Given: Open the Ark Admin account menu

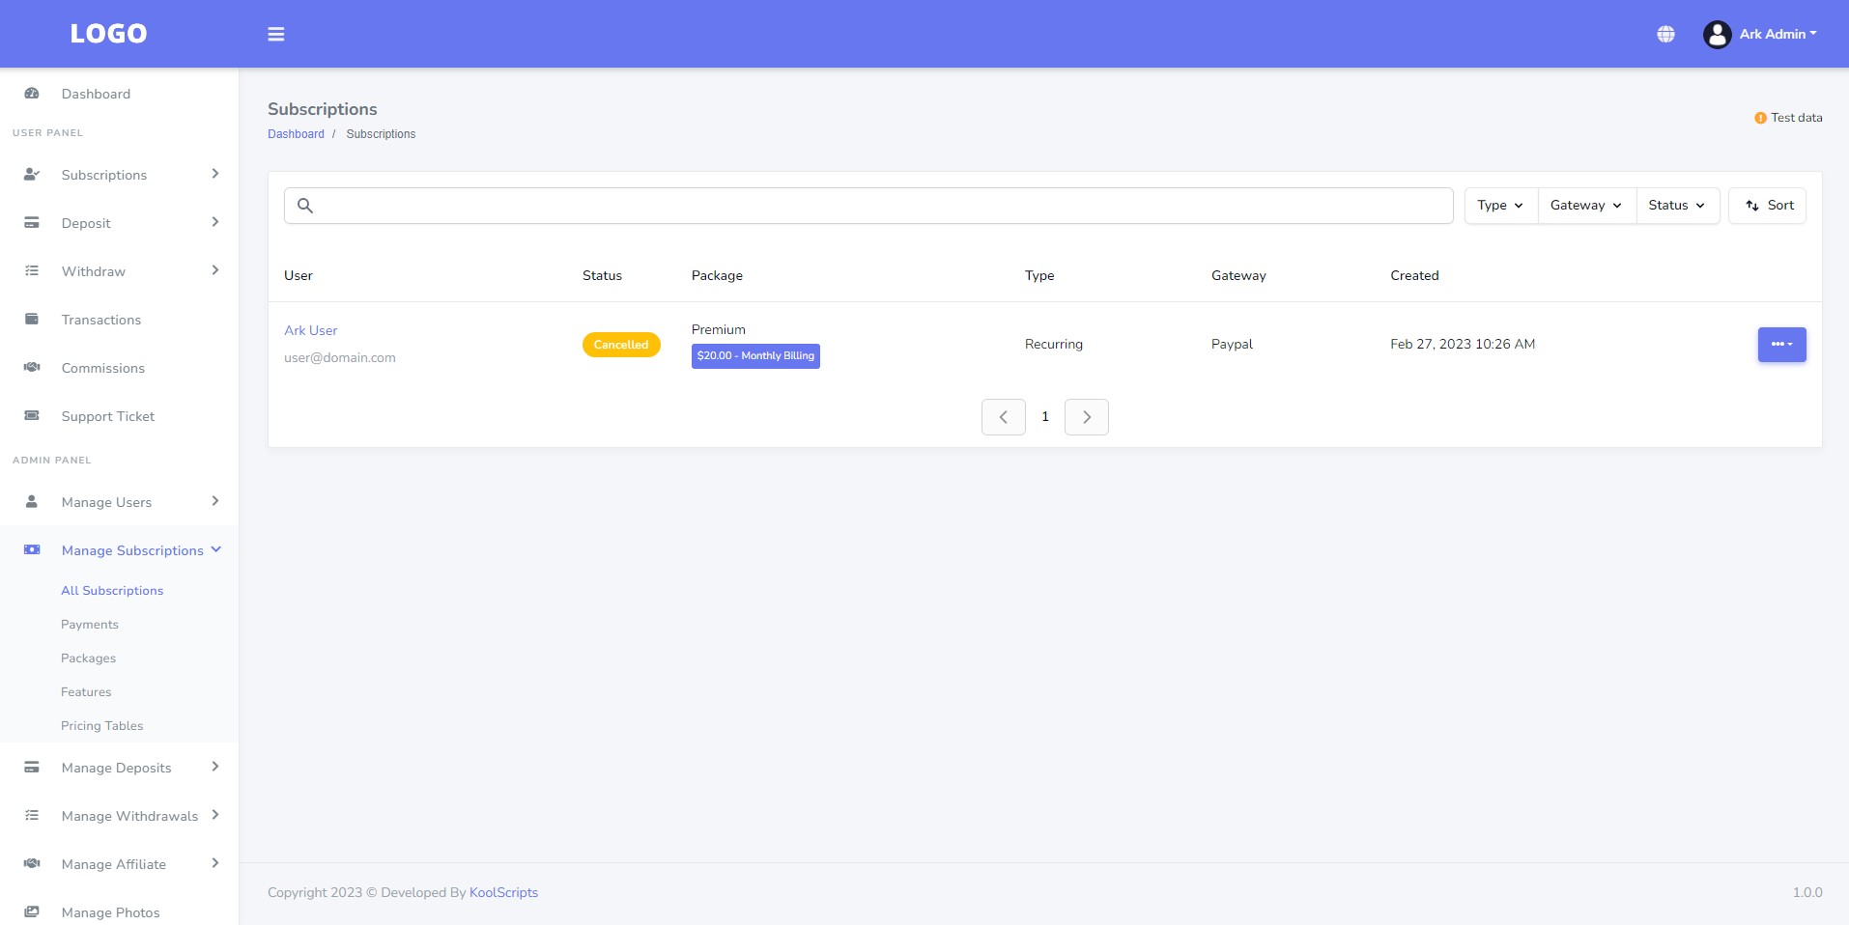Looking at the screenshot, I should point(1775,33).
